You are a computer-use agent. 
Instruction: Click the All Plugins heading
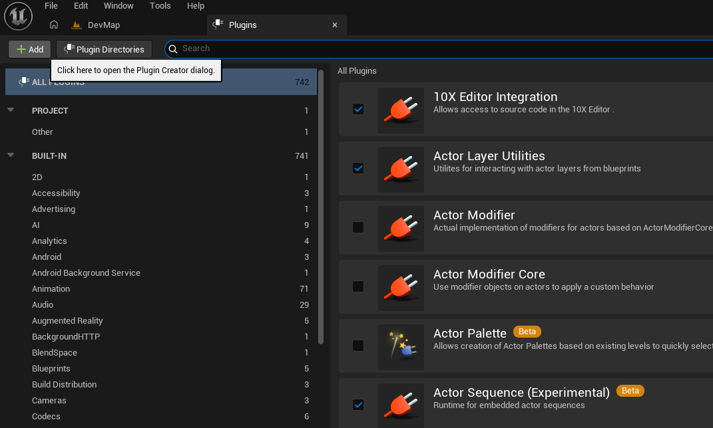coord(357,71)
